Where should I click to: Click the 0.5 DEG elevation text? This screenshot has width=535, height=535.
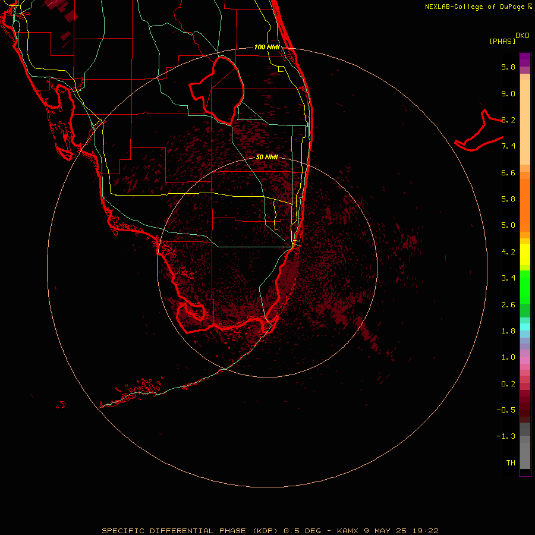[x=303, y=531]
